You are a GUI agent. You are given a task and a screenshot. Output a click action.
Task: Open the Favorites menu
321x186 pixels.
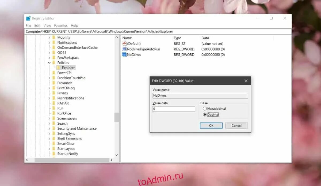coord(61,25)
